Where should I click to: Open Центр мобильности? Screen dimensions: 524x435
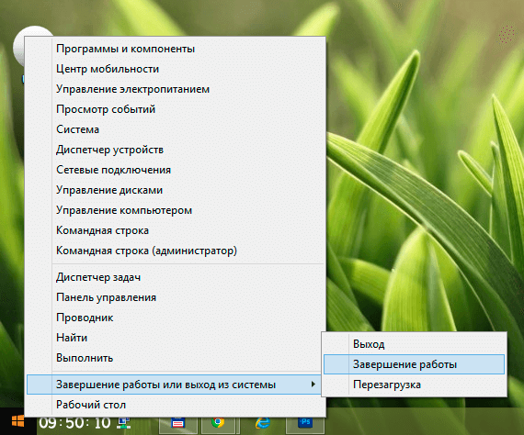click(x=175, y=69)
